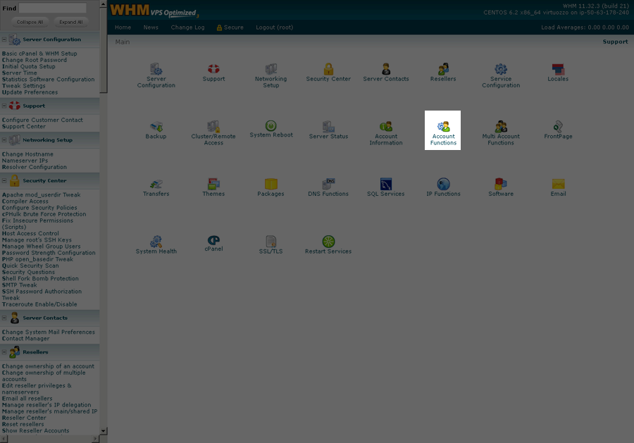
Task: Open Server Contacts icon in main panel
Action: (386, 69)
